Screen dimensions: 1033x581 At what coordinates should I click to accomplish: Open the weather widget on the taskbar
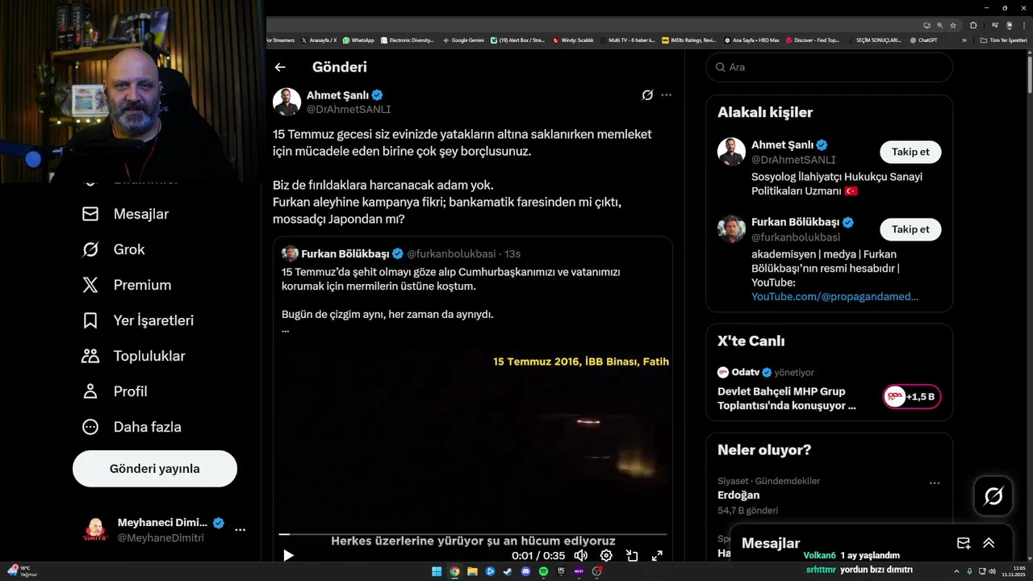pos(21,571)
